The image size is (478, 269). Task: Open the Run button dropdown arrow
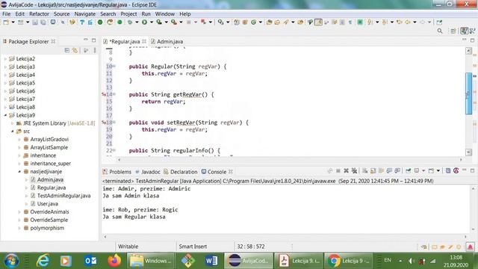point(152,22)
